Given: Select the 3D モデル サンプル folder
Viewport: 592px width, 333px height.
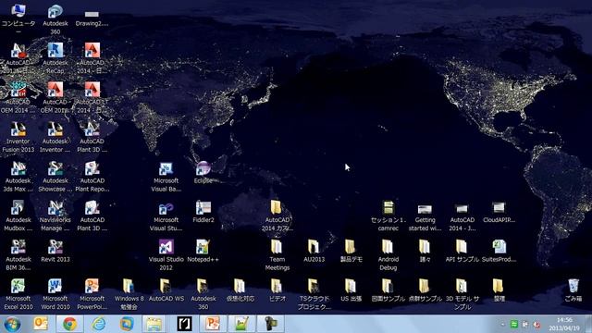Looking at the screenshot, I should click(x=462, y=294).
